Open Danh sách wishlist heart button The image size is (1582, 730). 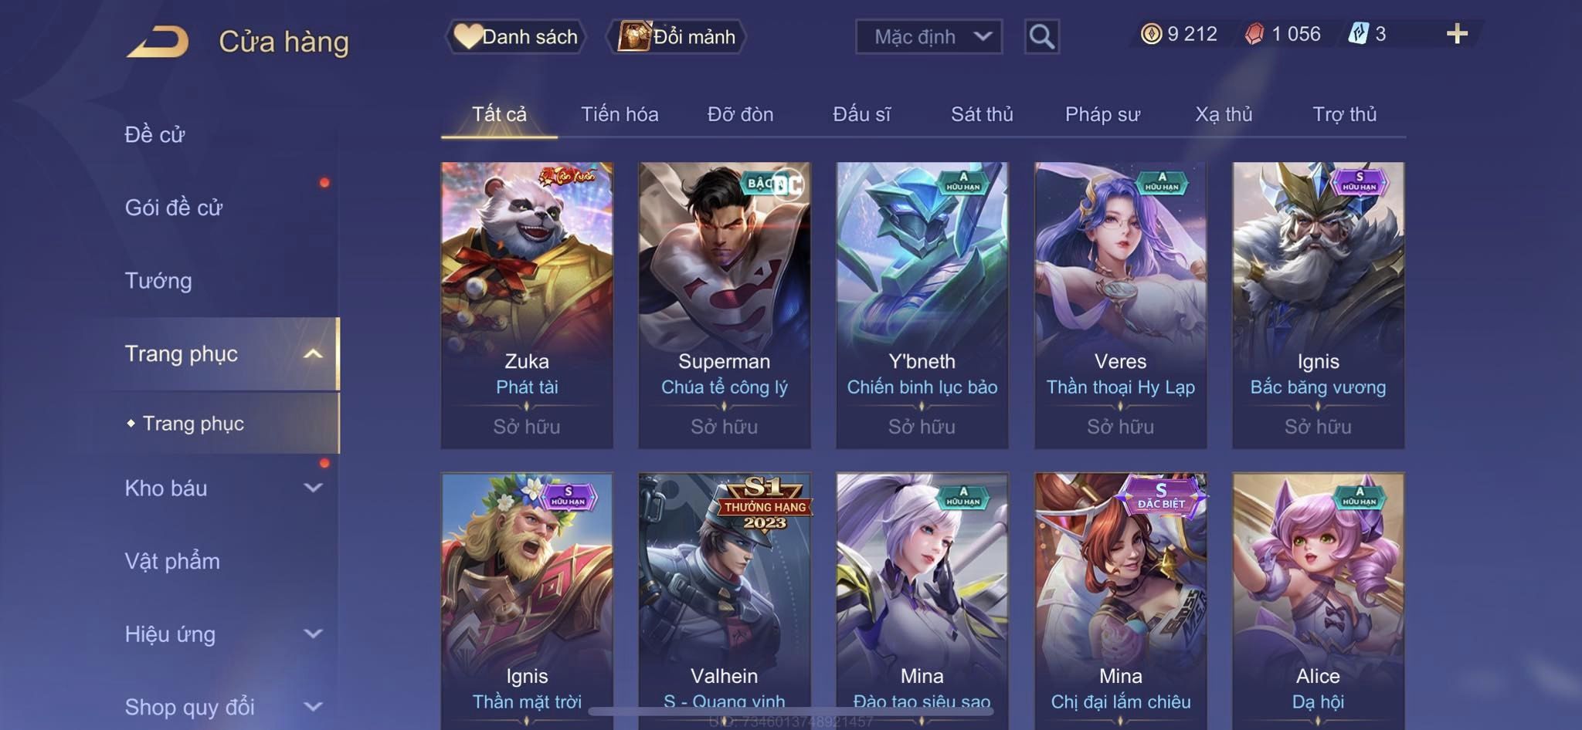click(x=515, y=36)
